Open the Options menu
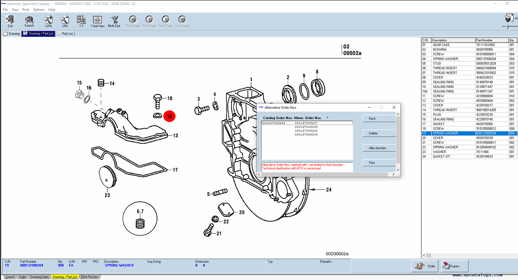Screen dimensions: 518x280 click(39, 10)
